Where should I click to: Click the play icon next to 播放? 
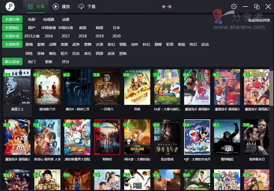point(55,6)
